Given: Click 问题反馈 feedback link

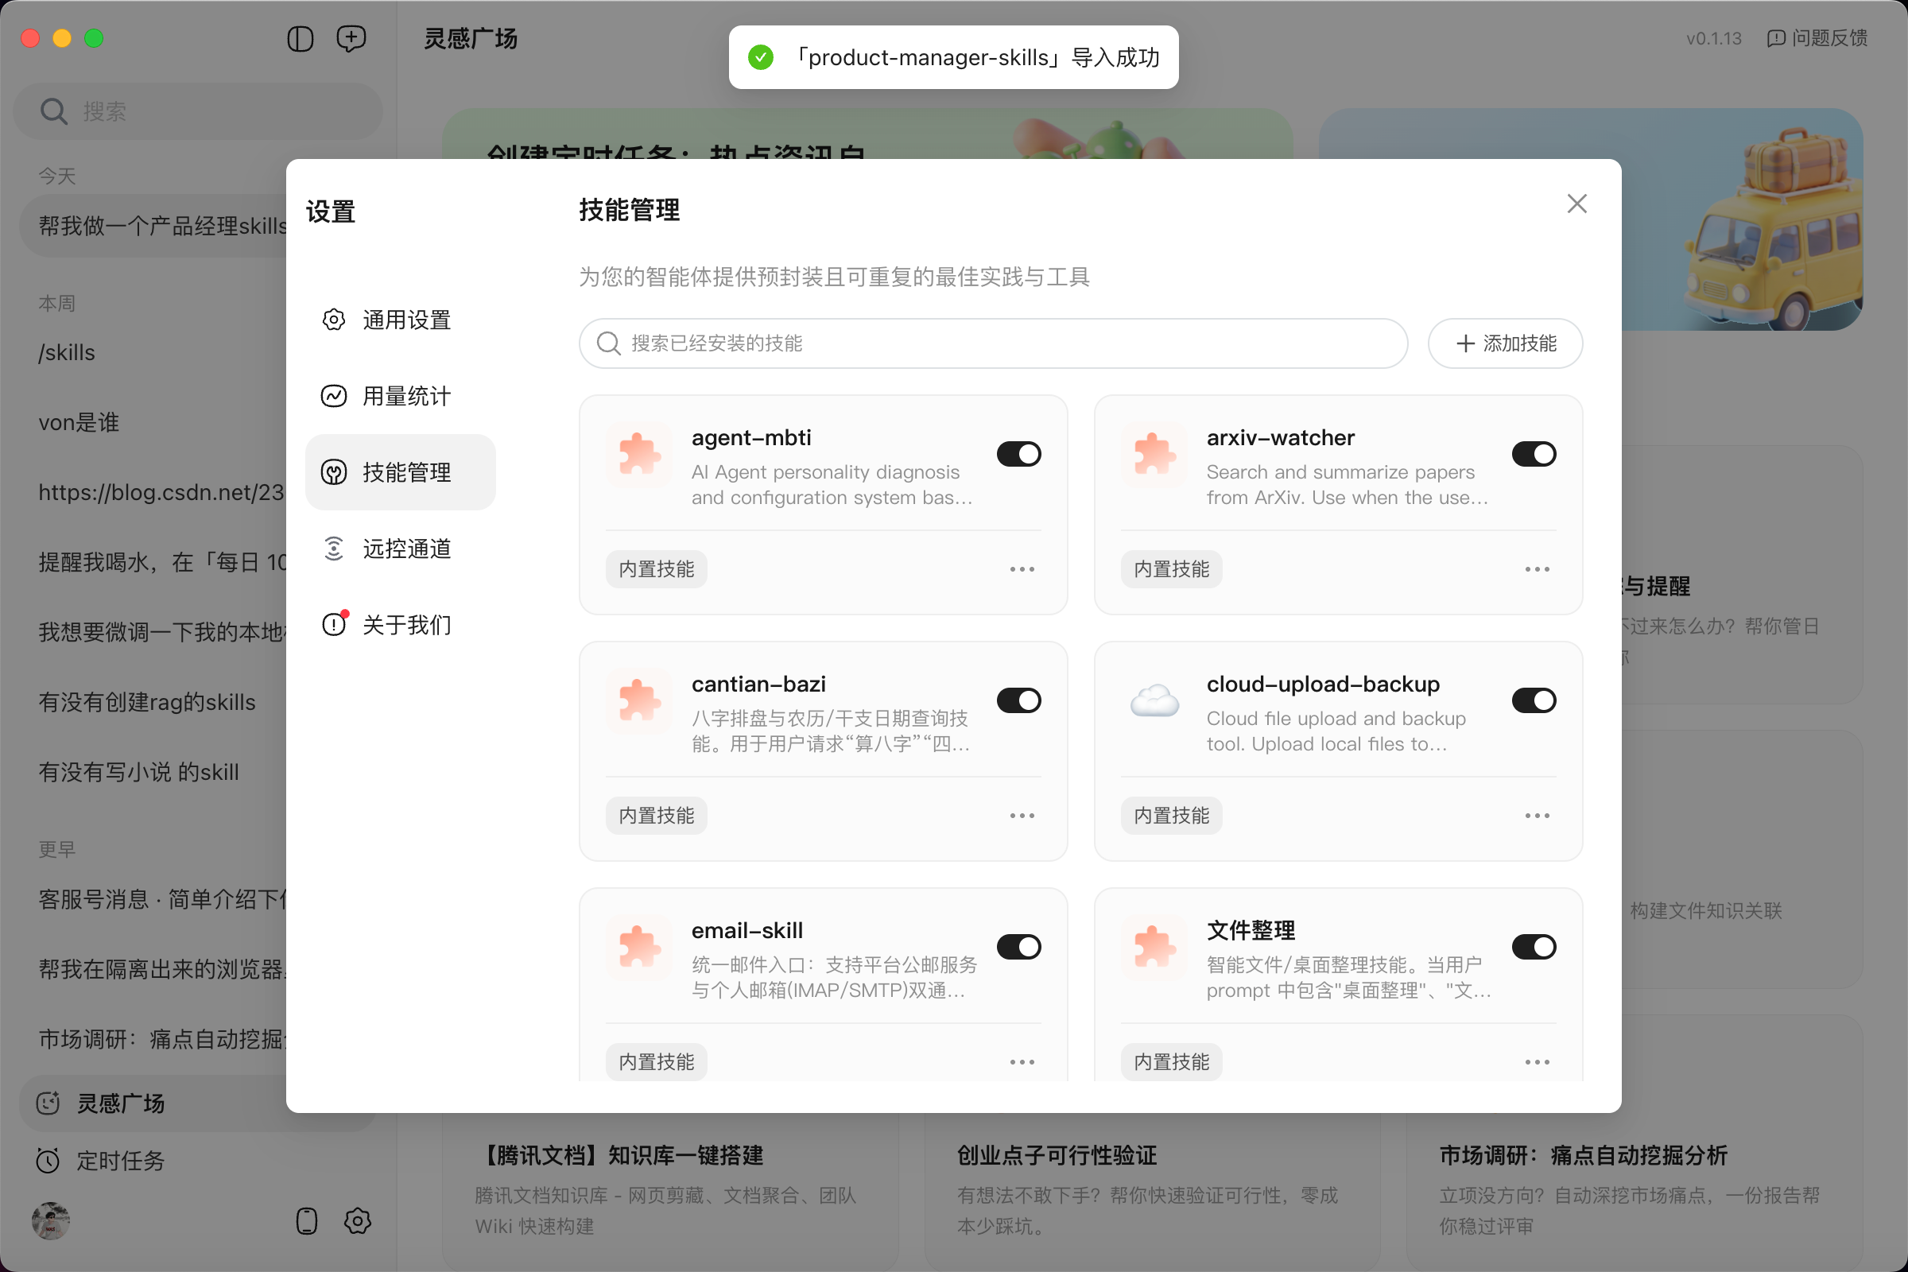Looking at the screenshot, I should point(1817,38).
